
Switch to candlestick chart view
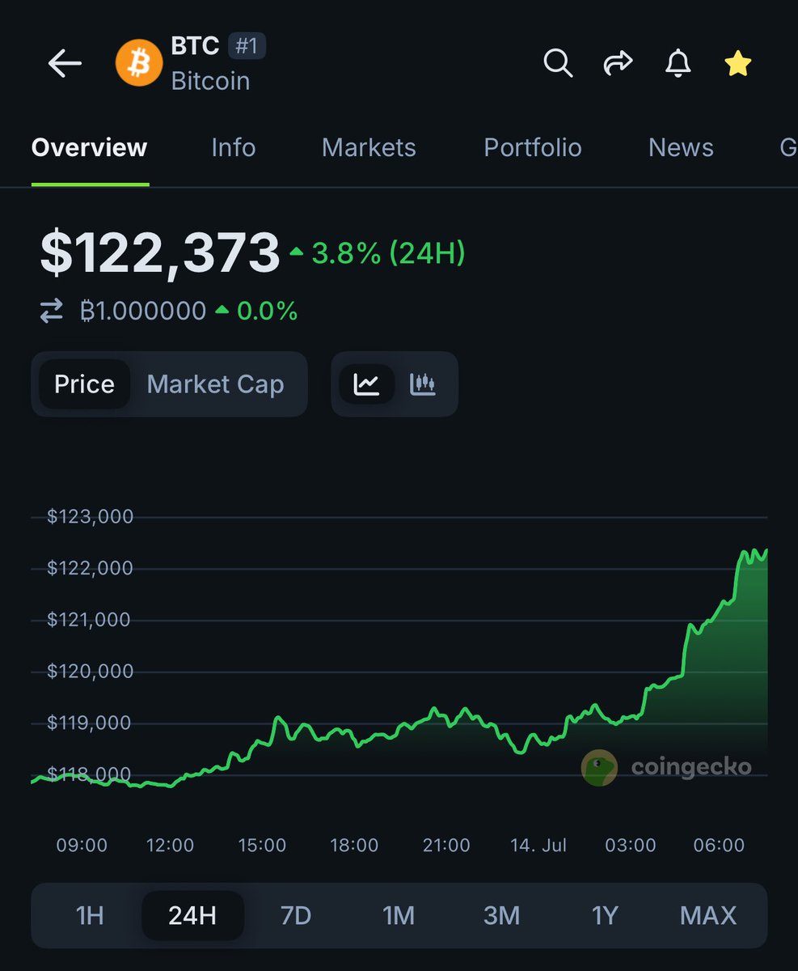tap(422, 384)
